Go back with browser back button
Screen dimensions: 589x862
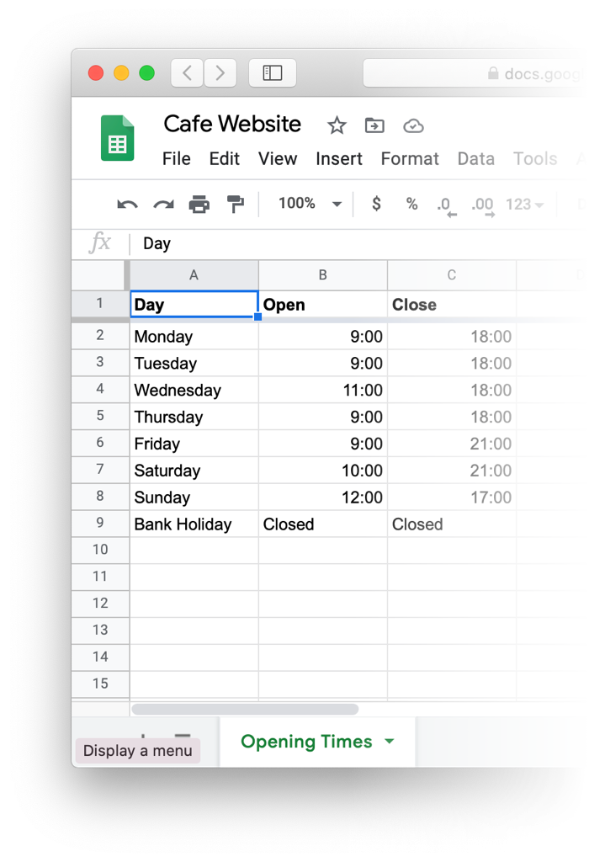(x=187, y=72)
